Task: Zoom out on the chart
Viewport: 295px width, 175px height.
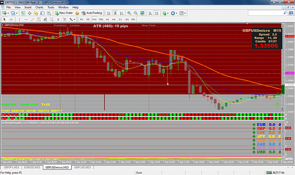Action: coord(135,13)
